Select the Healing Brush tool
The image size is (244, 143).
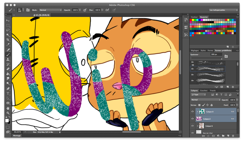point(8,50)
